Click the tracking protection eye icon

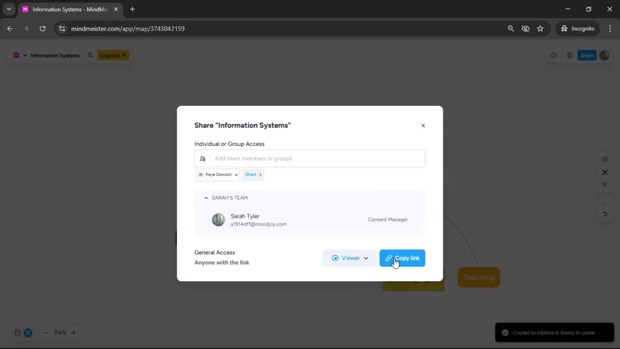[x=525, y=28]
